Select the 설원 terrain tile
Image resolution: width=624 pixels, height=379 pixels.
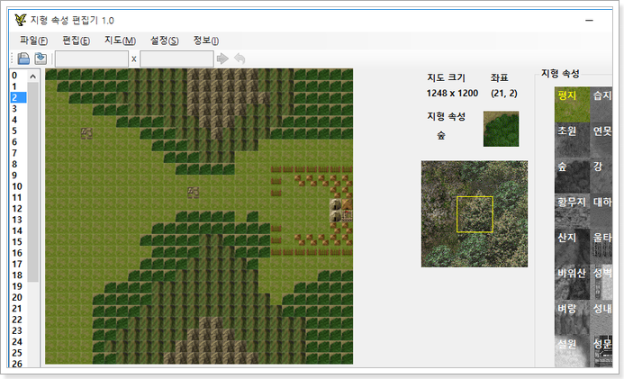pyautogui.click(x=572, y=351)
